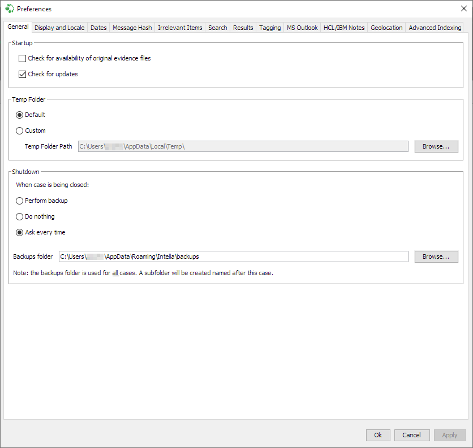473x448 pixels.
Task: Switch to the Tagging tab
Action: pyautogui.click(x=270, y=28)
